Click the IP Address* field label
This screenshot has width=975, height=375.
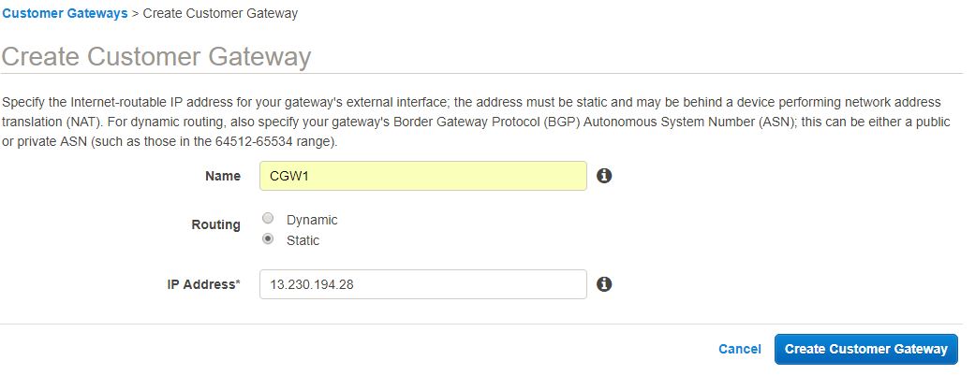[x=204, y=285]
